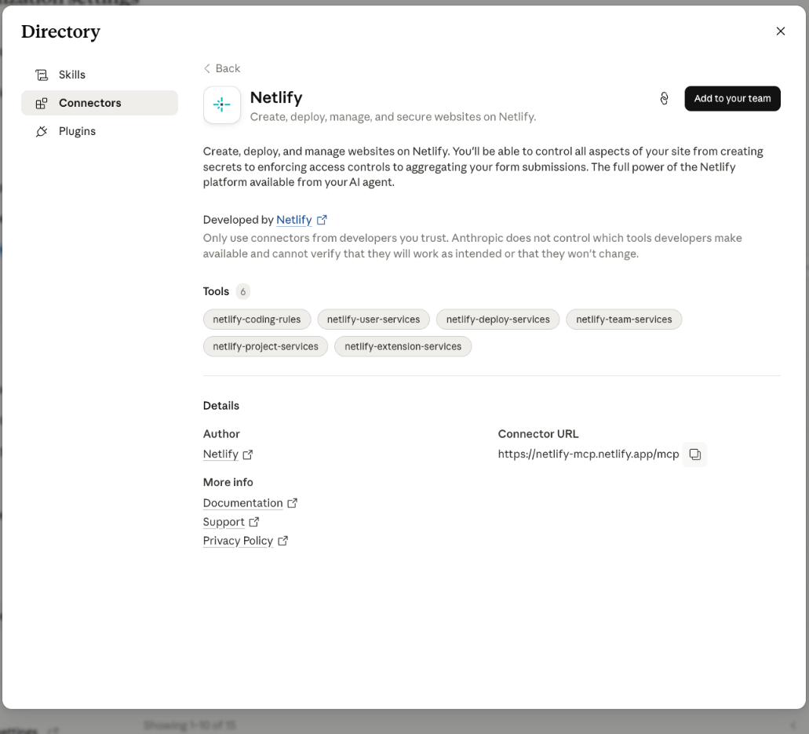
Task: Click the Tools section label
Action: tap(217, 292)
